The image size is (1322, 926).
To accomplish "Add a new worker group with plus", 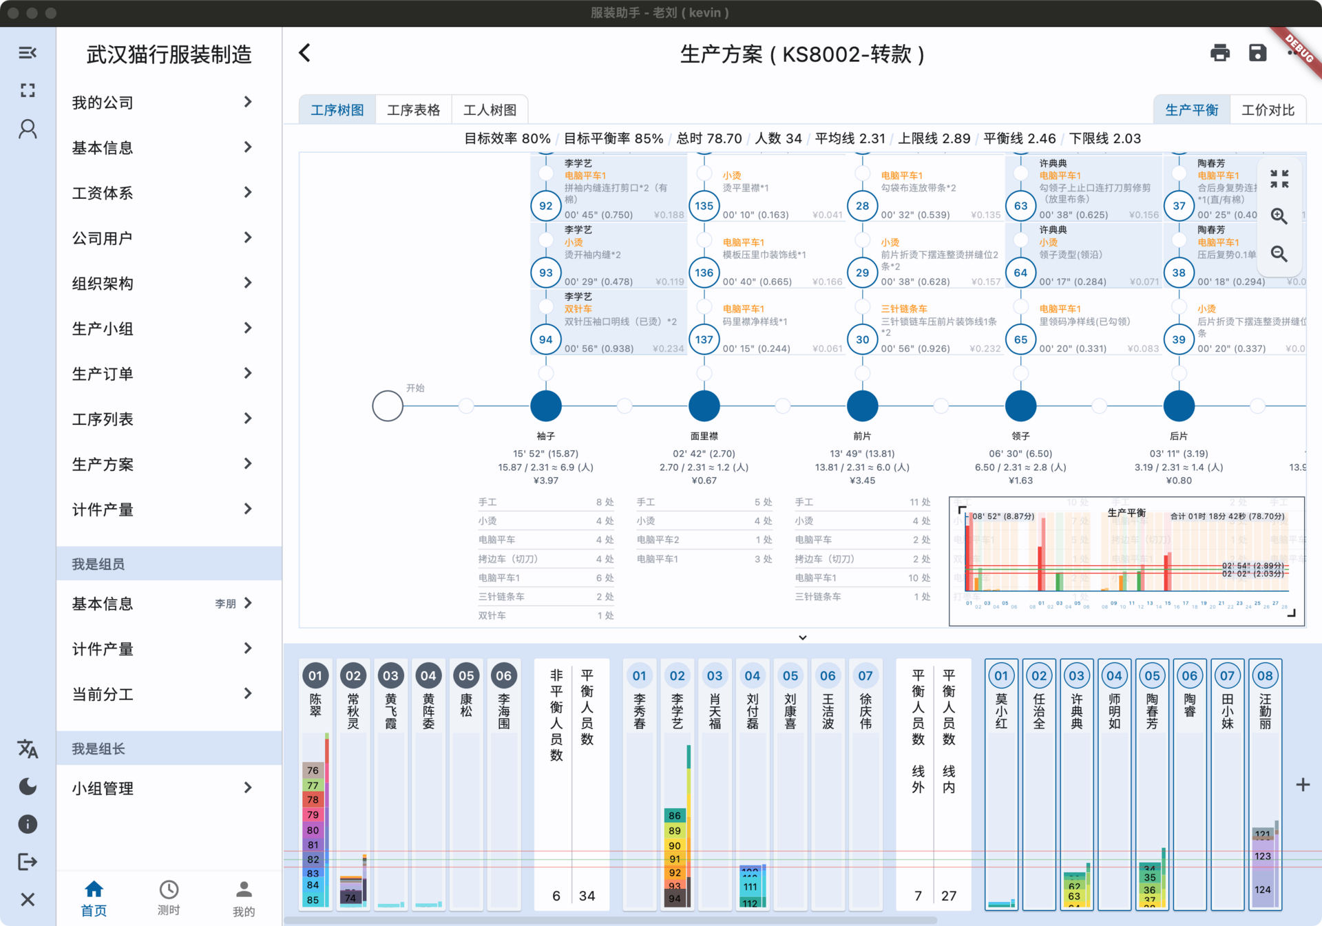I will (x=1303, y=785).
